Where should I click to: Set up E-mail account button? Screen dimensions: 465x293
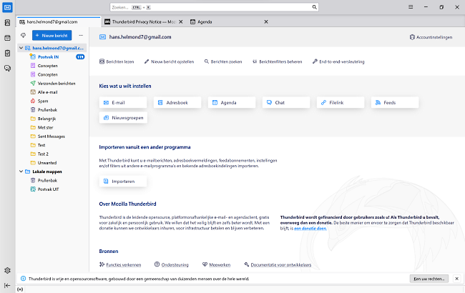click(x=123, y=102)
